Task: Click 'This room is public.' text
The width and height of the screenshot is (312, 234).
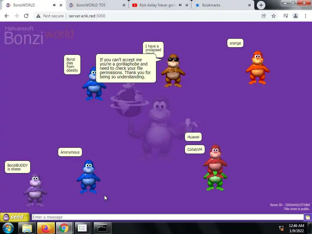Action: click(297, 209)
